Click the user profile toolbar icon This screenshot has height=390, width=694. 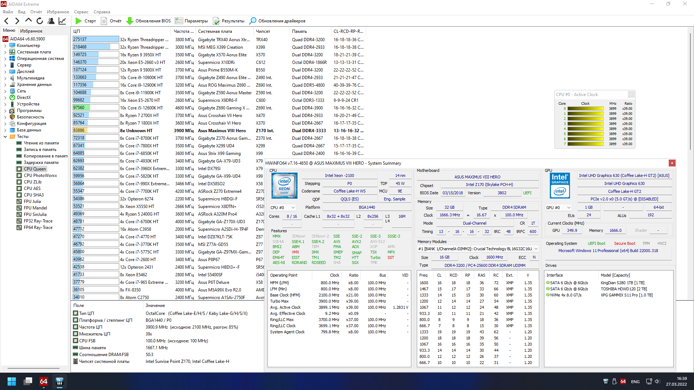point(51,21)
